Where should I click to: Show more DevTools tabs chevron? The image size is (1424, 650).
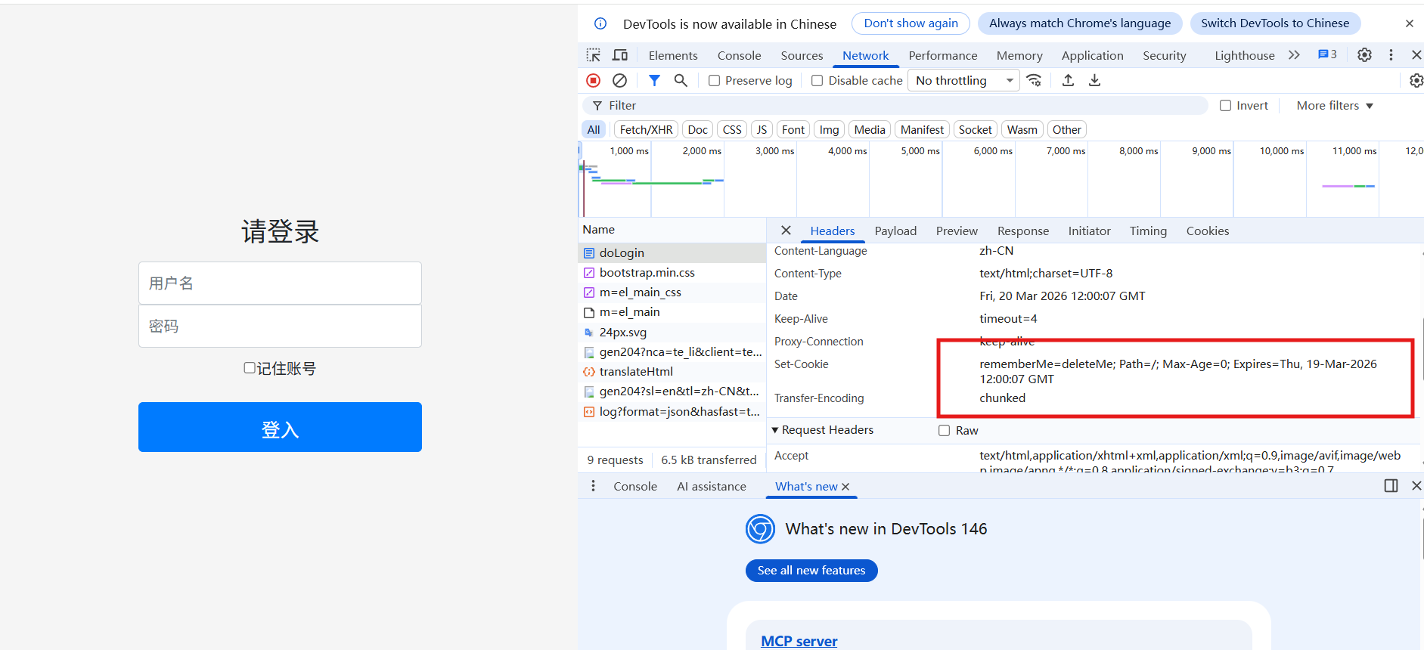[x=1294, y=54]
